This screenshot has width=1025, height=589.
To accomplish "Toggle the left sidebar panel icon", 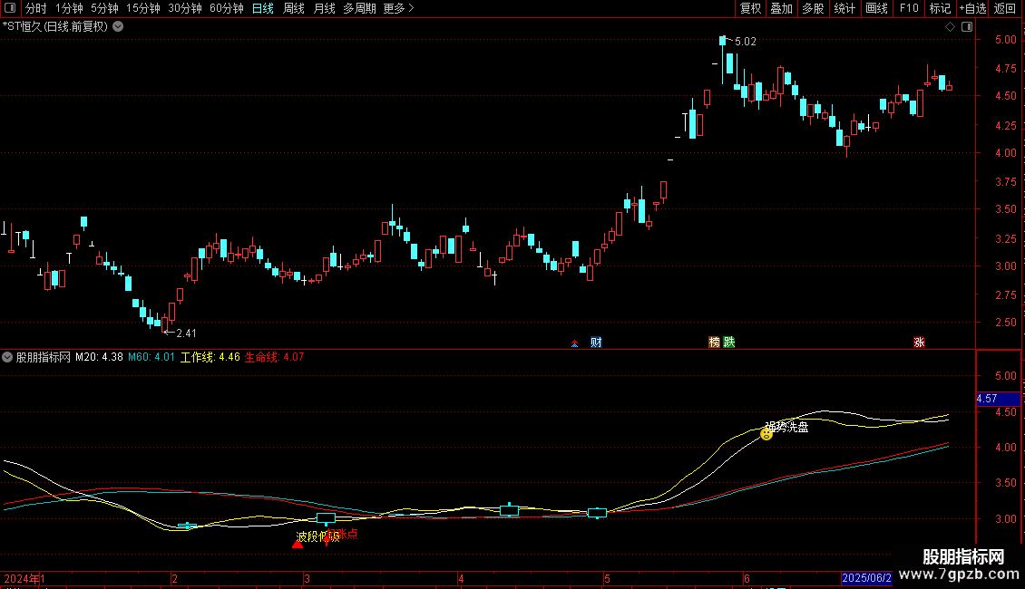I will point(10,8).
